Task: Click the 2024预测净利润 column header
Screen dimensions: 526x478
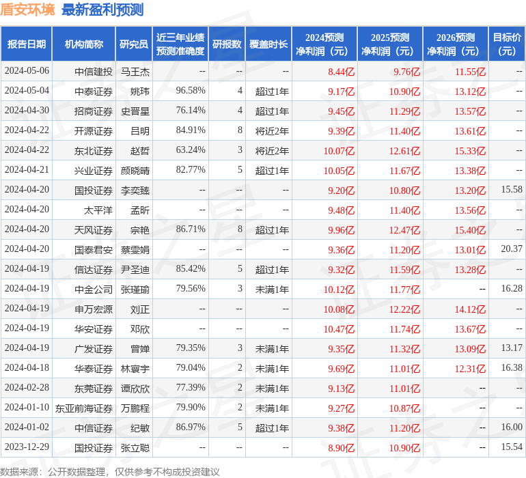Action: 324,44
